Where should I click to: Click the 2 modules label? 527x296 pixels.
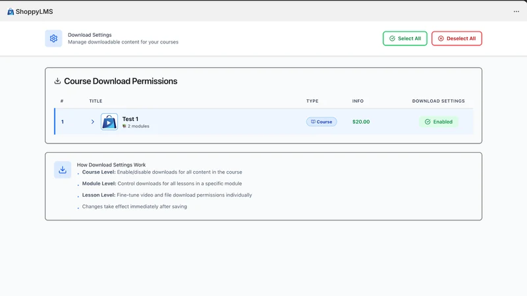136,126
